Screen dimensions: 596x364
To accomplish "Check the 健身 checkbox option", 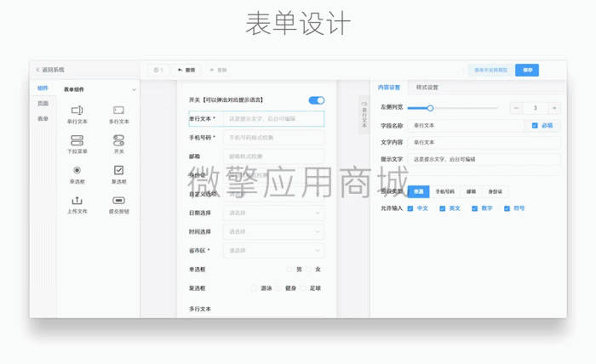I will pyautogui.click(x=278, y=288).
